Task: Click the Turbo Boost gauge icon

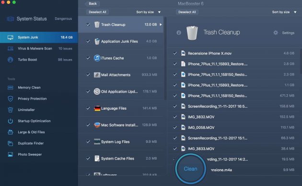Action: [11, 60]
